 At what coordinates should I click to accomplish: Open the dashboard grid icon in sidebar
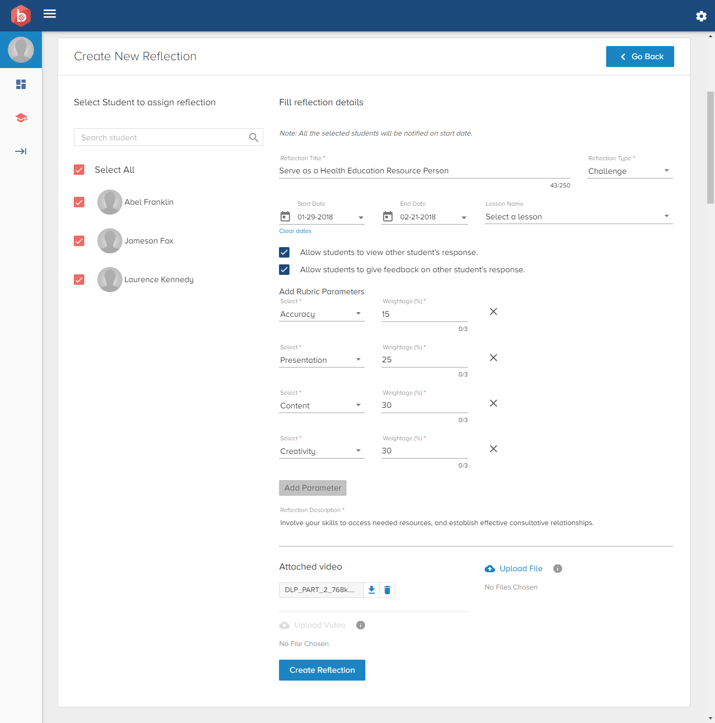click(21, 84)
